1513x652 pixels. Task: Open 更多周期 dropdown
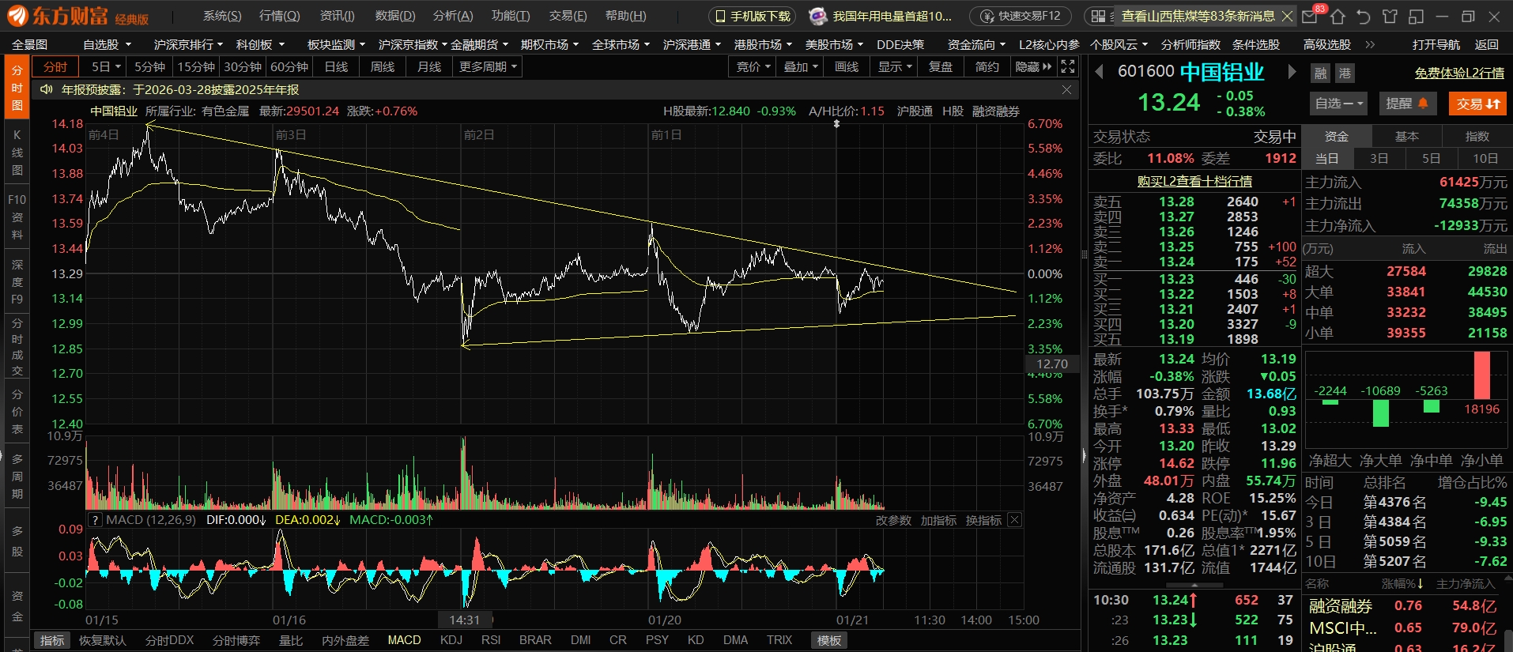point(488,67)
